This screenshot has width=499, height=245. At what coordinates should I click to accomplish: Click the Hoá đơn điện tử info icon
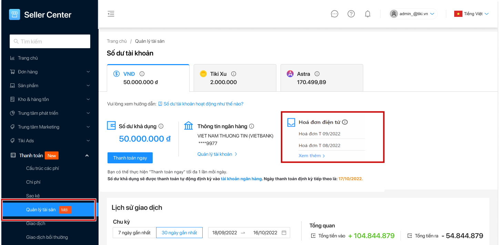pyautogui.click(x=345, y=122)
